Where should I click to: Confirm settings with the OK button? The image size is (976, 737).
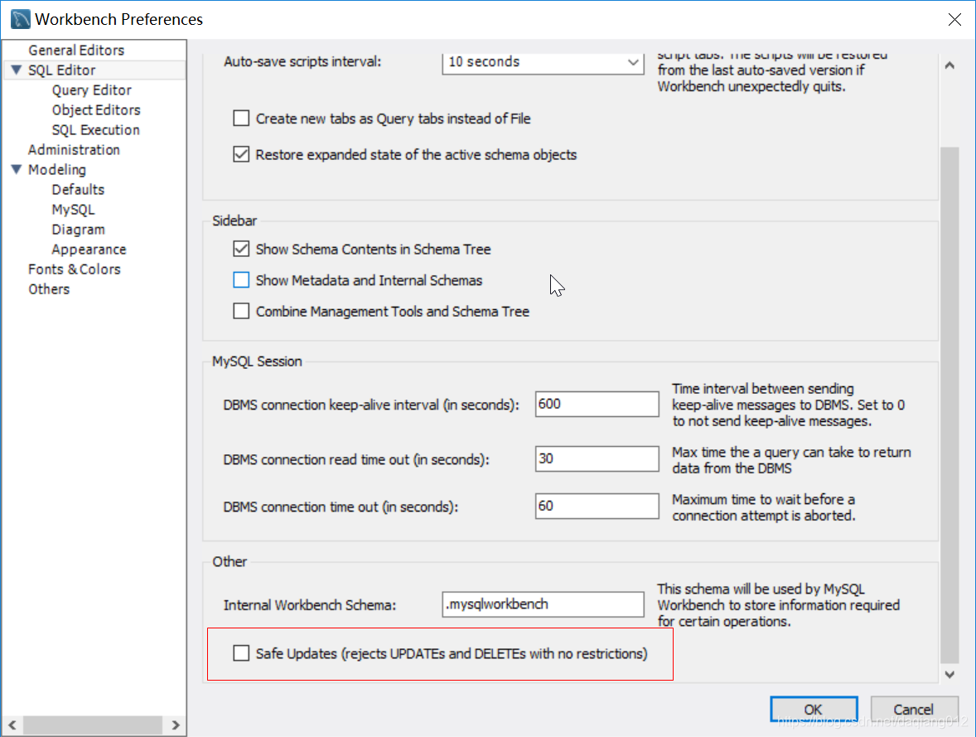(x=814, y=709)
